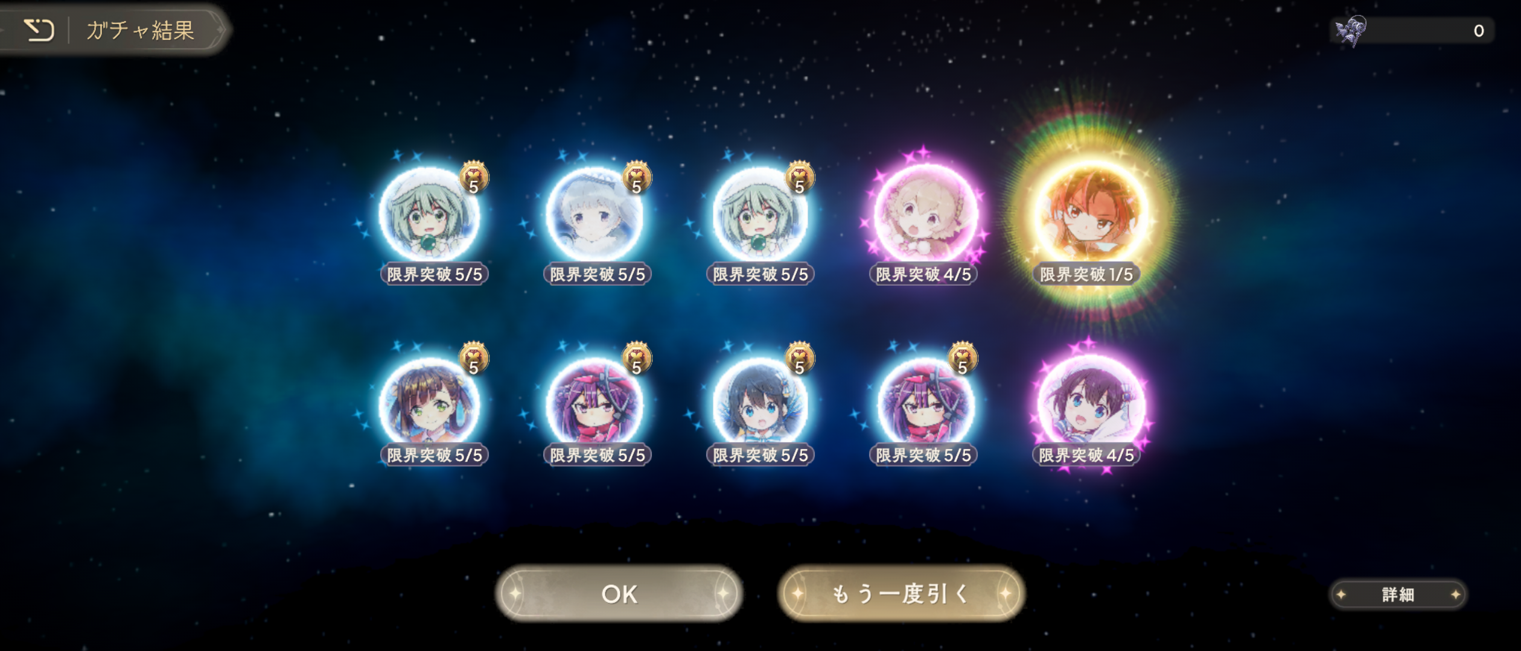
Task: Open the 詳細 details button
Action: tap(1398, 595)
